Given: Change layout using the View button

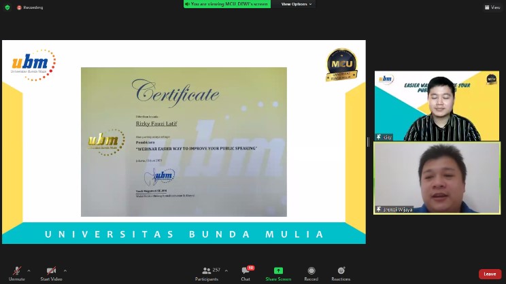Looking at the screenshot, I should coord(492,7).
